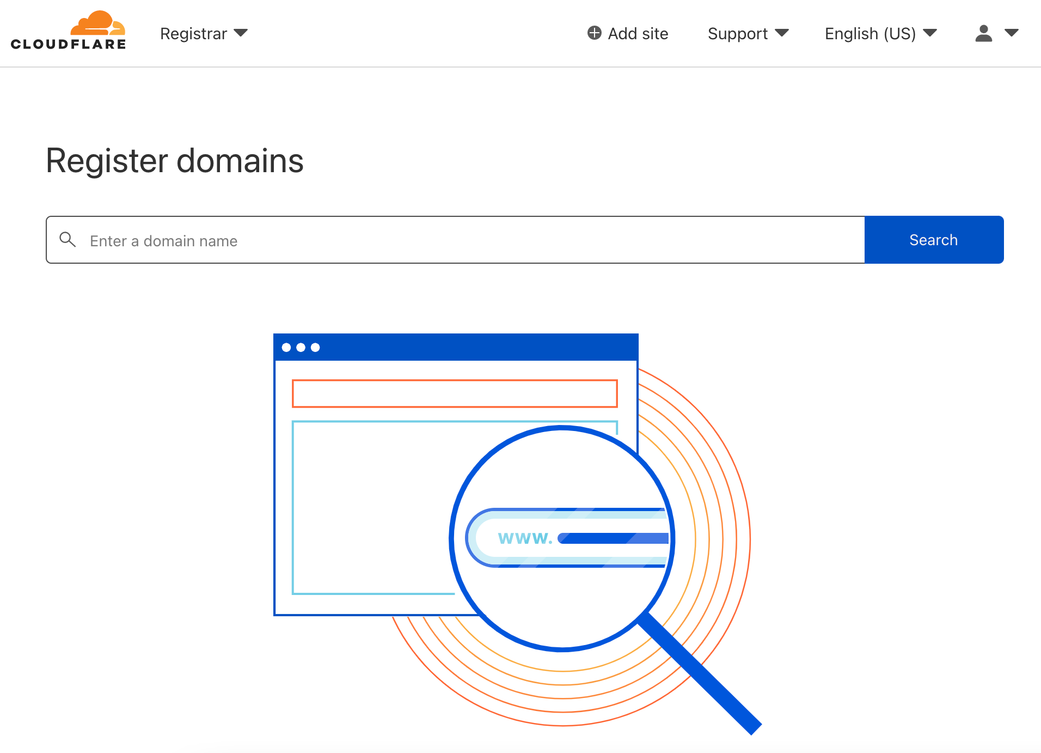Open the Registrar dropdown menu
The width and height of the screenshot is (1041, 753).
point(204,34)
